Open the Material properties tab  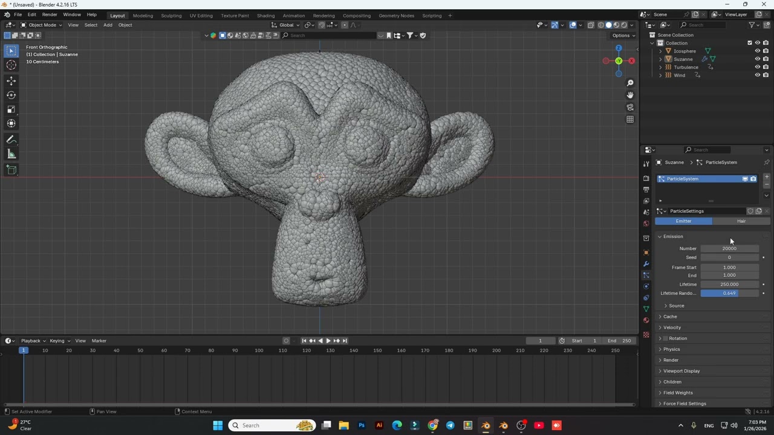point(646,320)
